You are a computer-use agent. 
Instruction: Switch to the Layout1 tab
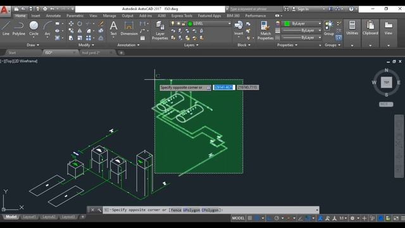coord(29,217)
